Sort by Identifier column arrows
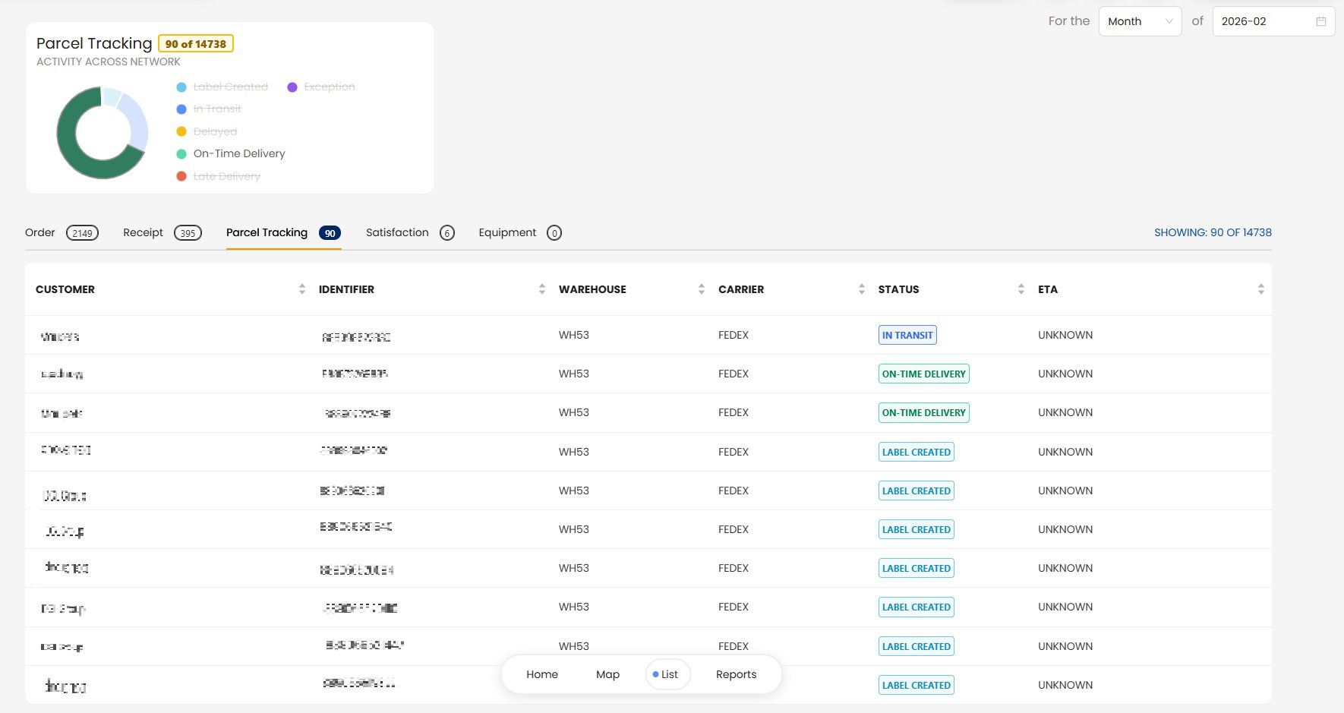Screen dimensions: 1344x713 542,289
